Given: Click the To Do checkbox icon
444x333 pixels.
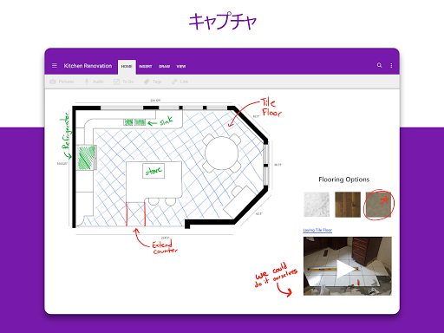Looking at the screenshot, I should click(x=116, y=82).
